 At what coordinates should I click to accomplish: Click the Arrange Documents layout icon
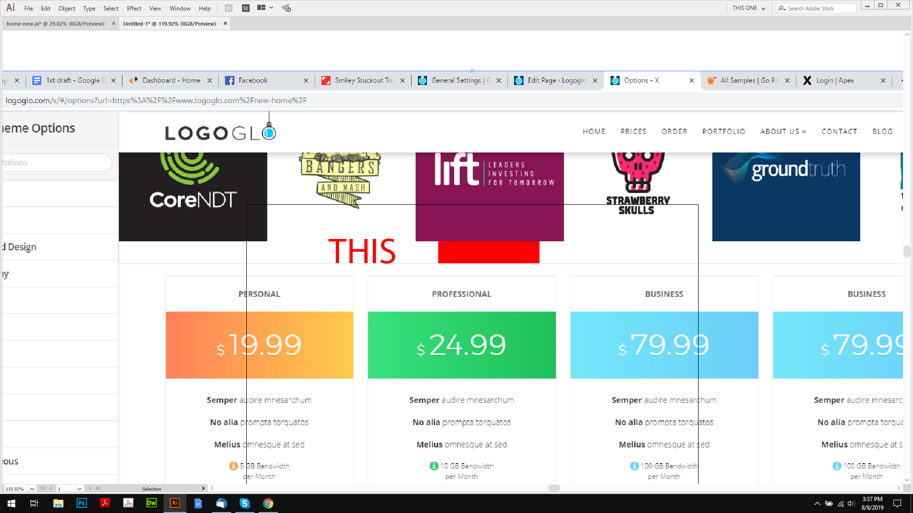coord(262,8)
